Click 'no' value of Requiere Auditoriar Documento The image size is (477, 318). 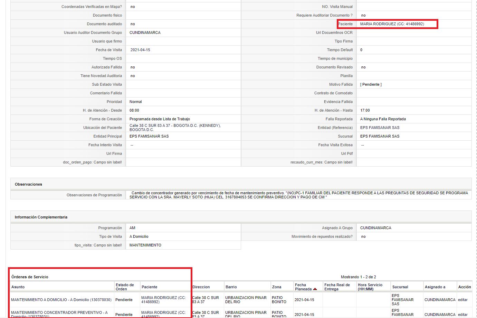click(363, 15)
